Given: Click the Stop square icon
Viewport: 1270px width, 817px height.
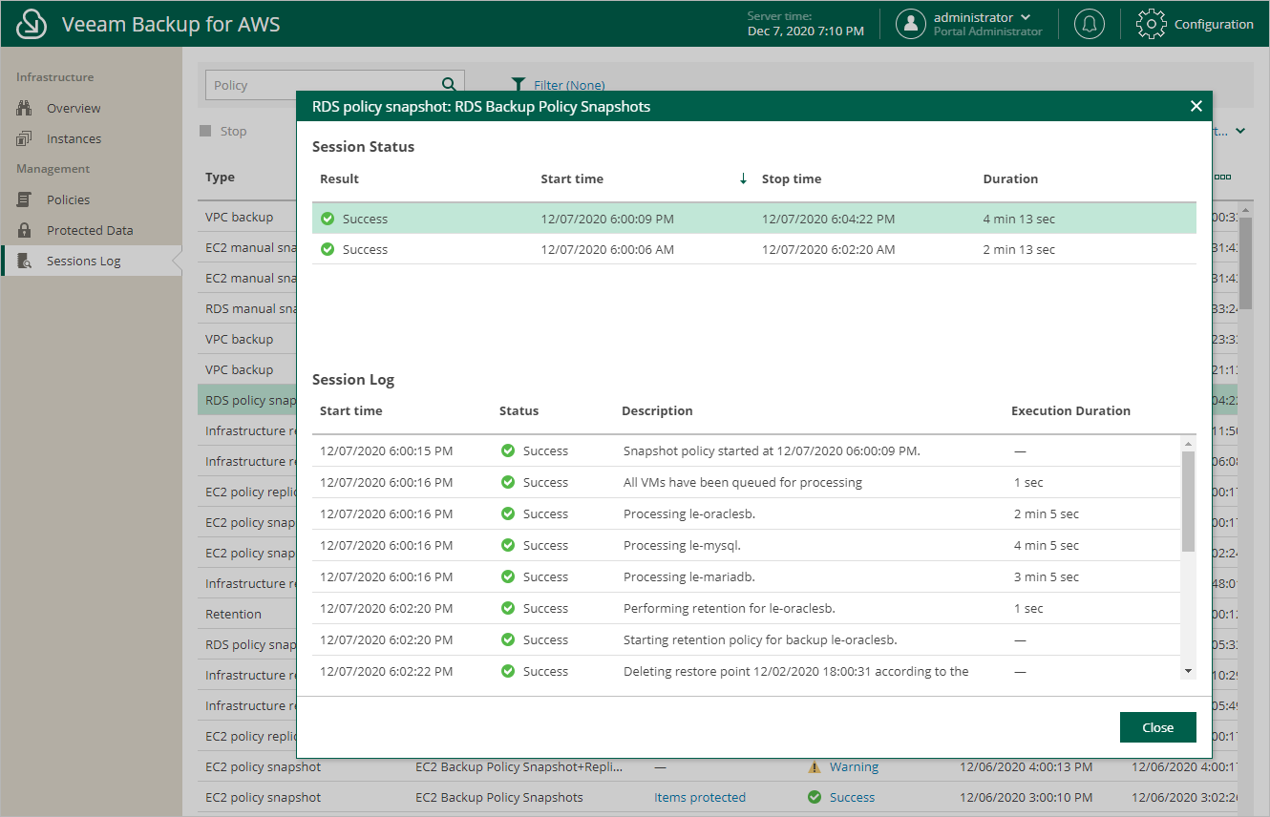Looking at the screenshot, I should tap(205, 131).
